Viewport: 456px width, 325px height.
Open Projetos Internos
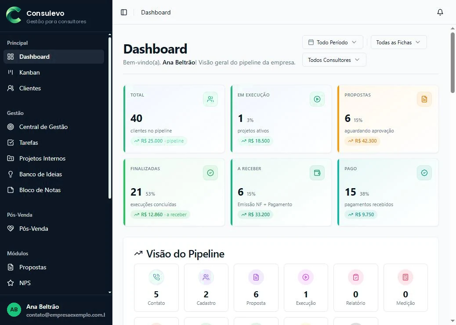click(x=54, y=158)
